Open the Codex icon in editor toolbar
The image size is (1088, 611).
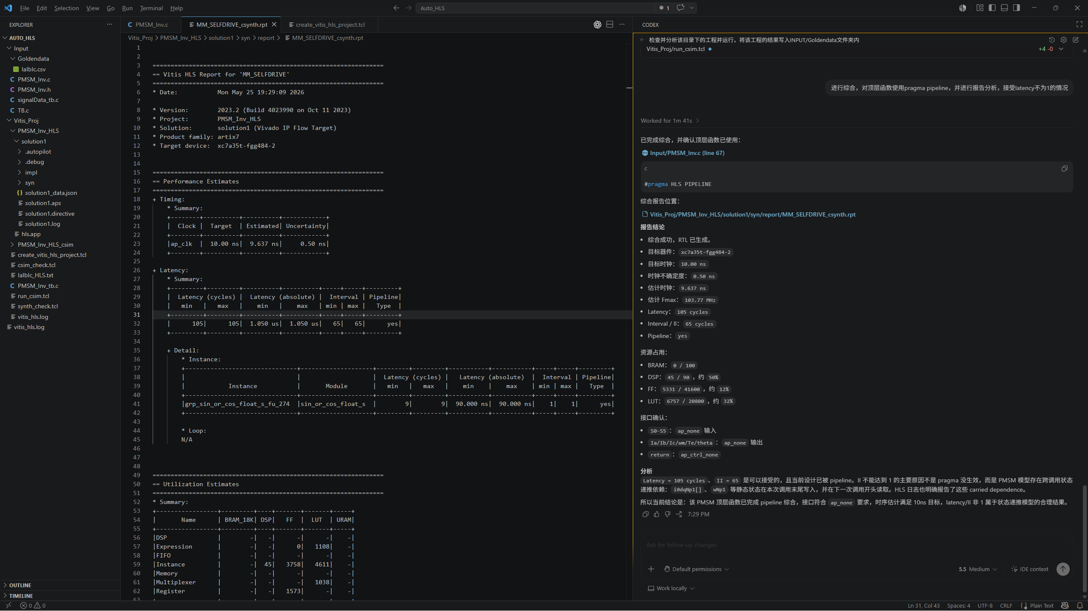598,25
